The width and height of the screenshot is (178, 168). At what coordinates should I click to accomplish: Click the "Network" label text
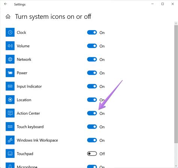[24, 59]
